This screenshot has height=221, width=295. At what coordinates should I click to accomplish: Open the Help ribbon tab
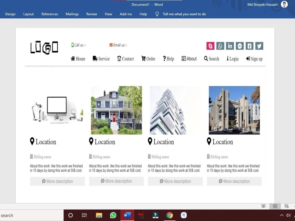point(143,14)
